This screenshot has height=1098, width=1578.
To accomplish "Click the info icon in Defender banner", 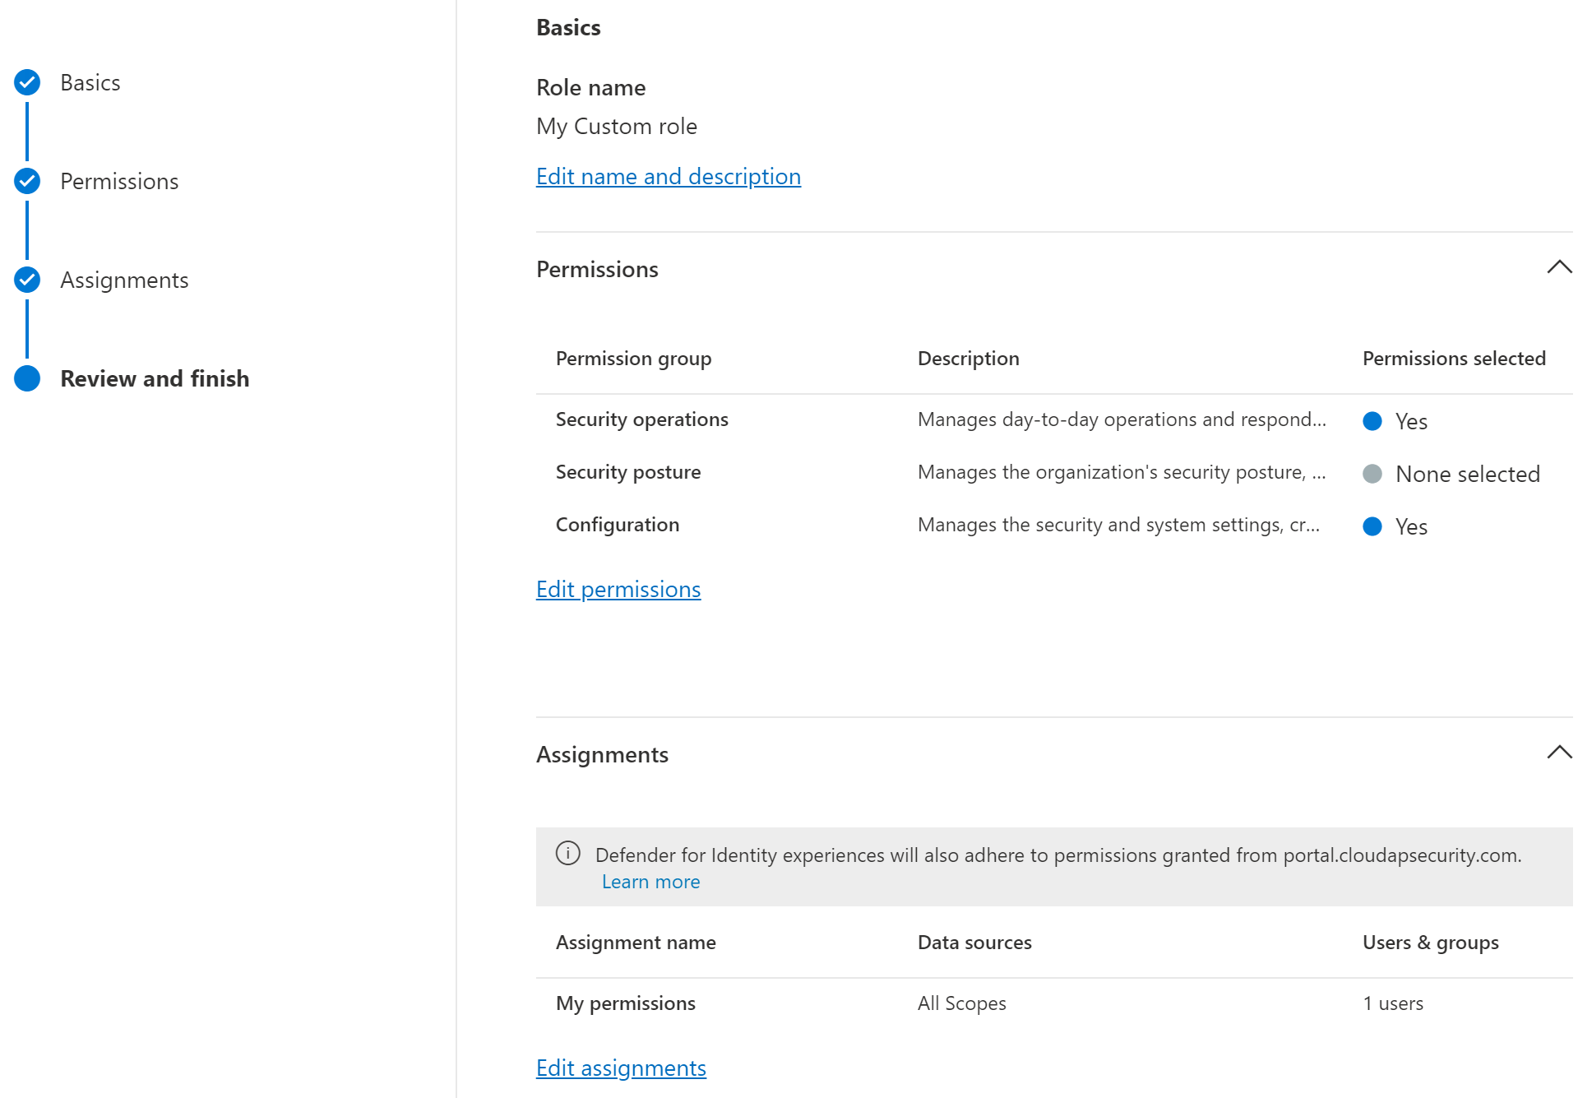I will point(567,854).
